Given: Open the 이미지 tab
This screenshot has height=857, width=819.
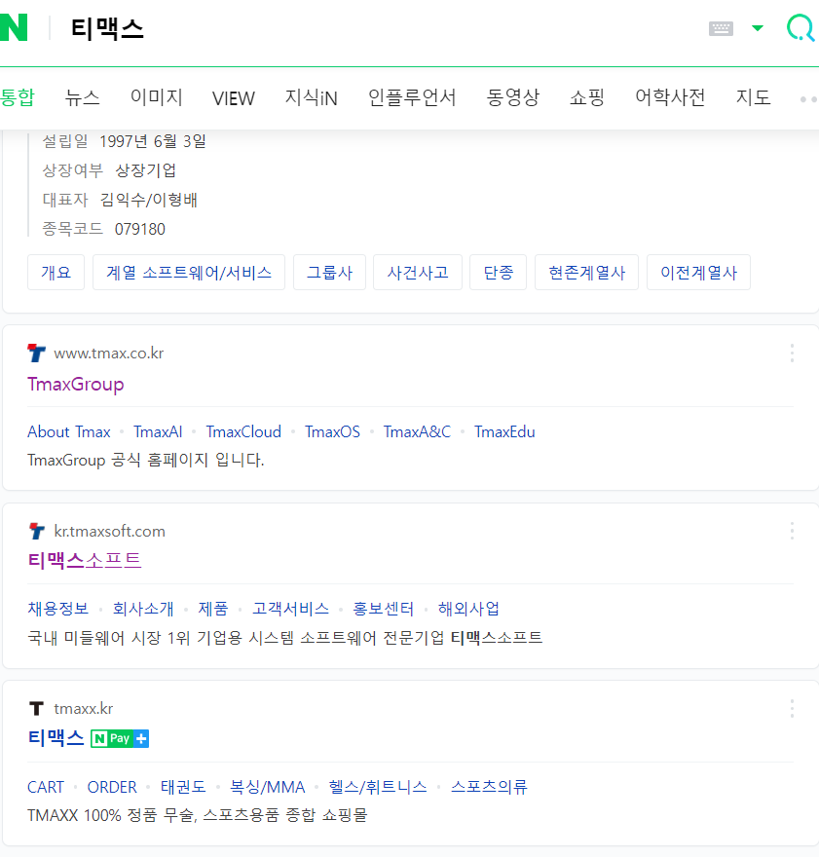Looking at the screenshot, I should point(156,97).
